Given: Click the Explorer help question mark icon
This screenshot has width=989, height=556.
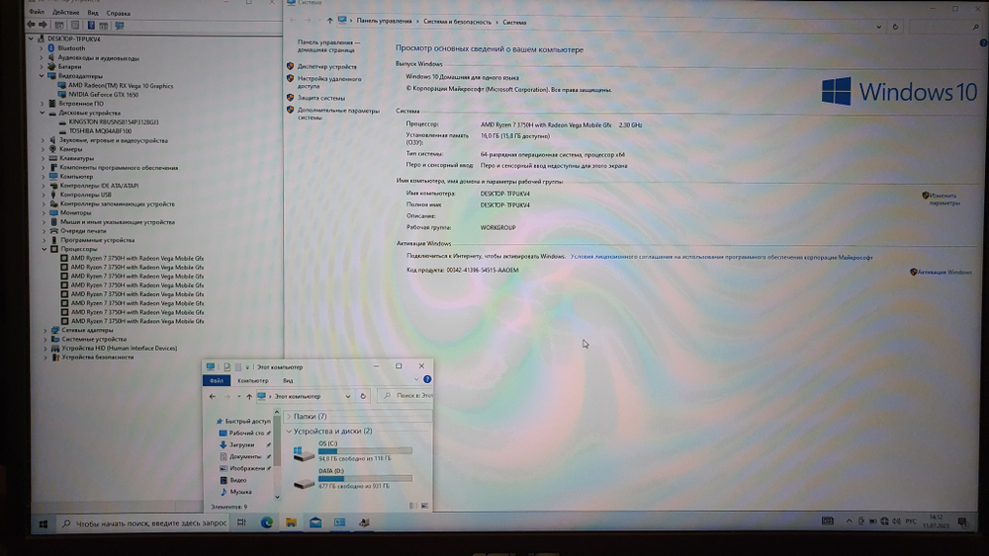Looking at the screenshot, I should point(427,379).
